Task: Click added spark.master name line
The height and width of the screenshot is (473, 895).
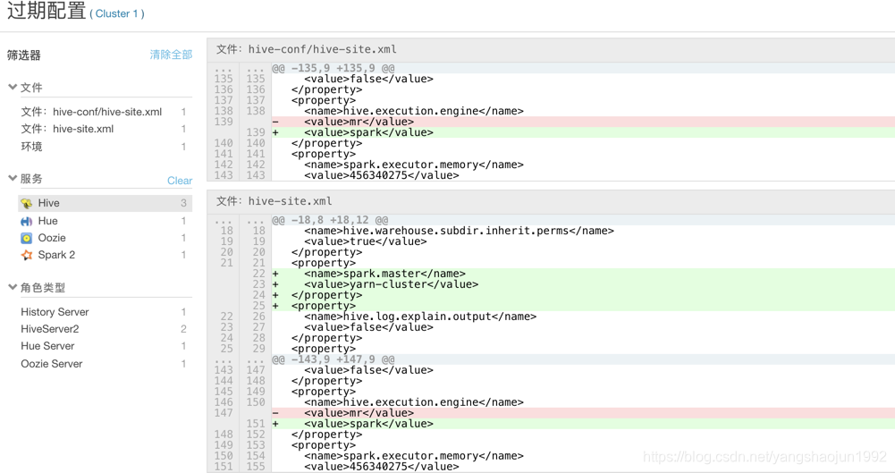Action: pos(583,274)
